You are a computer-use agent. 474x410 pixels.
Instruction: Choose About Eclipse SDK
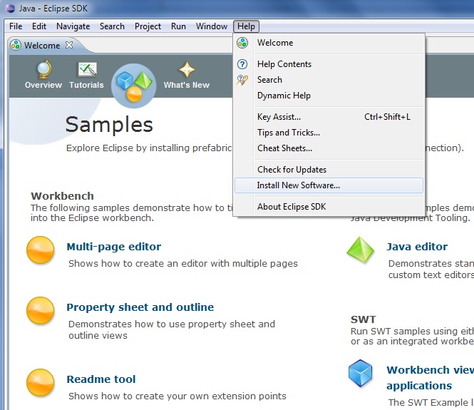click(329, 207)
